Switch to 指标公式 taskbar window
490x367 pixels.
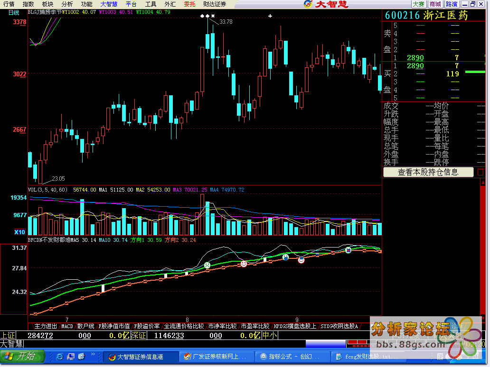point(292,357)
